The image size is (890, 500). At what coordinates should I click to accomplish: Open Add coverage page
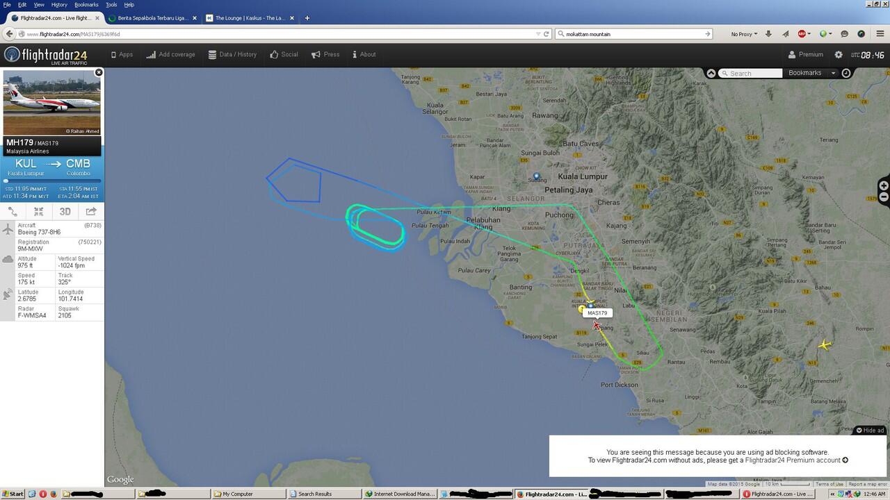pyautogui.click(x=170, y=54)
